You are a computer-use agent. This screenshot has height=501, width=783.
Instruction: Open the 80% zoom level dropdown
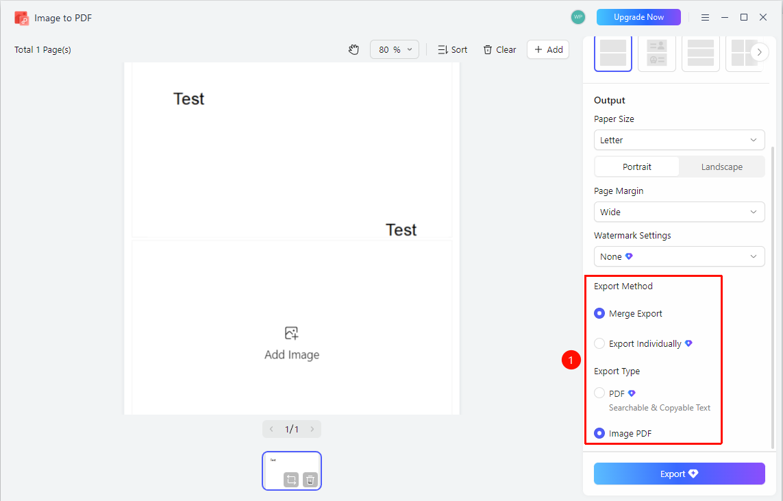pyautogui.click(x=395, y=49)
